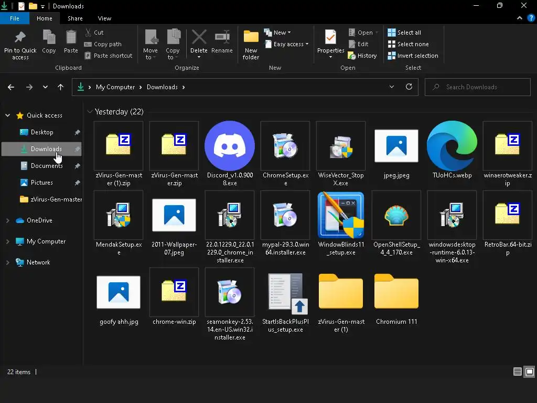This screenshot has height=403, width=537.
Task: Select ChromeSetup.exe file
Action: (285, 154)
